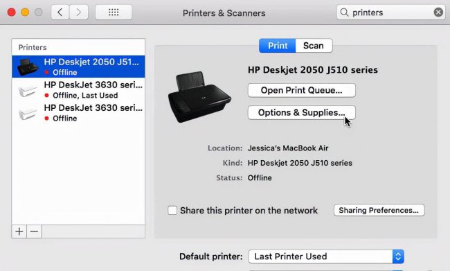Select HP DeskJet 3630 marked Offline, Last Used
Image resolution: width=450 pixels, height=271 pixels.
coord(78,89)
